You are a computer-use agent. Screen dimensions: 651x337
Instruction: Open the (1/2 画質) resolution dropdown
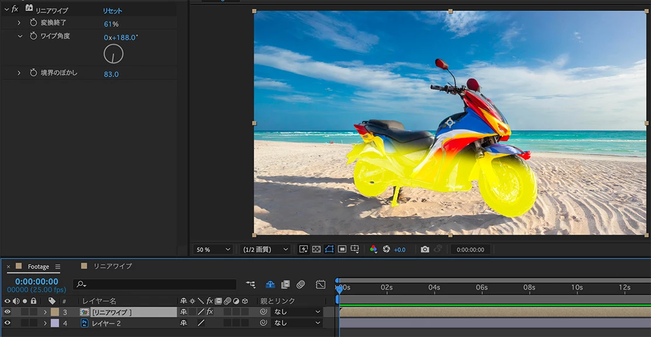(266, 250)
